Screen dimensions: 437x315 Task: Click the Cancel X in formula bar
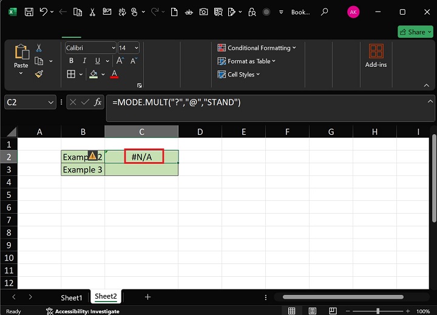73,103
